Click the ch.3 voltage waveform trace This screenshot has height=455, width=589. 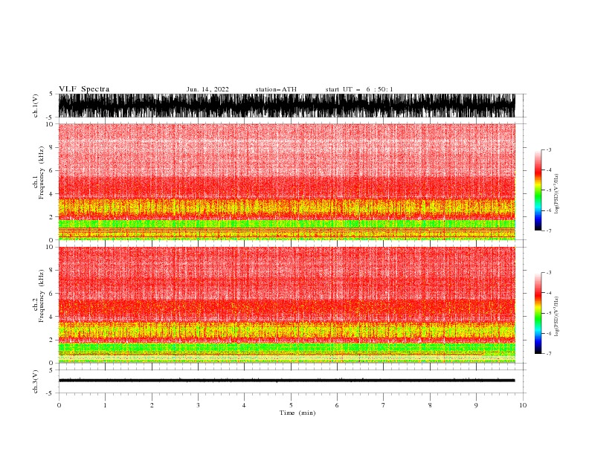[x=286, y=381]
